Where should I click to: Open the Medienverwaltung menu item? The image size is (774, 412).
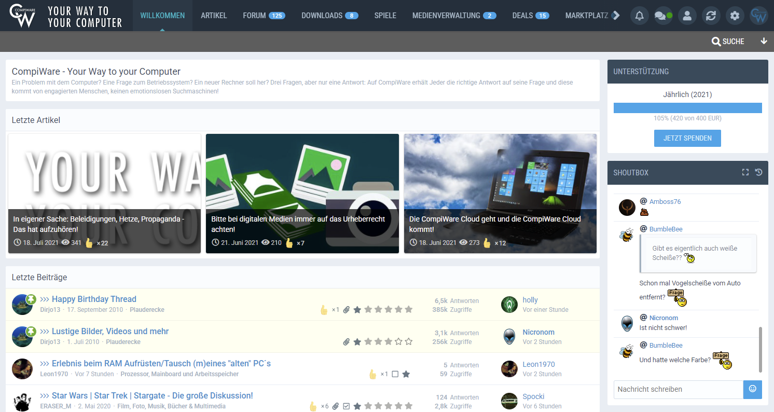click(x=454, y=16)
